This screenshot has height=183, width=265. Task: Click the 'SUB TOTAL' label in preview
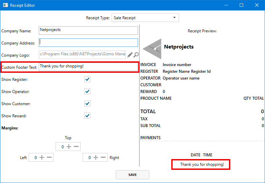coord(150,126)
